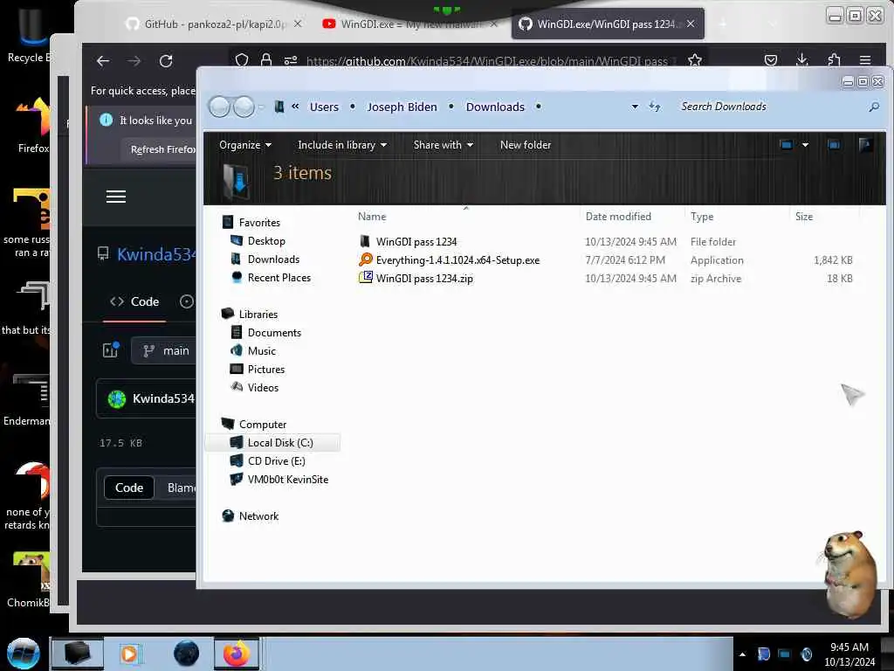Viewport: 894px width, 671px height.
Task: Open Firefox downloads panel icon
Action: pyautogui.click(x=802, y=60)
